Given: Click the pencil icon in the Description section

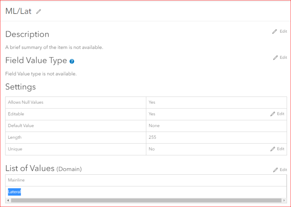Looking at the screenshot, I should click(275, 32).
